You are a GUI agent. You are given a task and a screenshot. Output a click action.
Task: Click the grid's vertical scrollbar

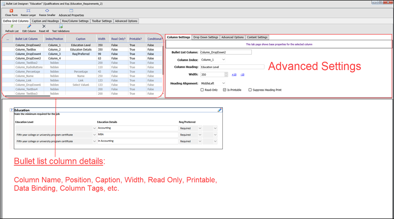(x=163, y=60)
